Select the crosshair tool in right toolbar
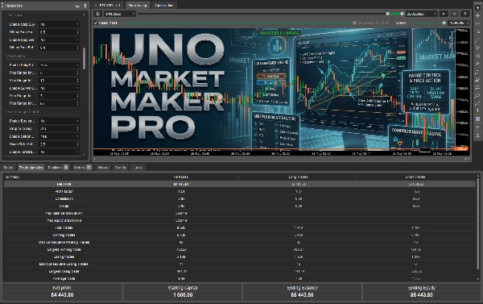The image size is (483, 304). pos(477,15)
